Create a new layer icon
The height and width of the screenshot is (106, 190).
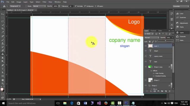point(166,91)
